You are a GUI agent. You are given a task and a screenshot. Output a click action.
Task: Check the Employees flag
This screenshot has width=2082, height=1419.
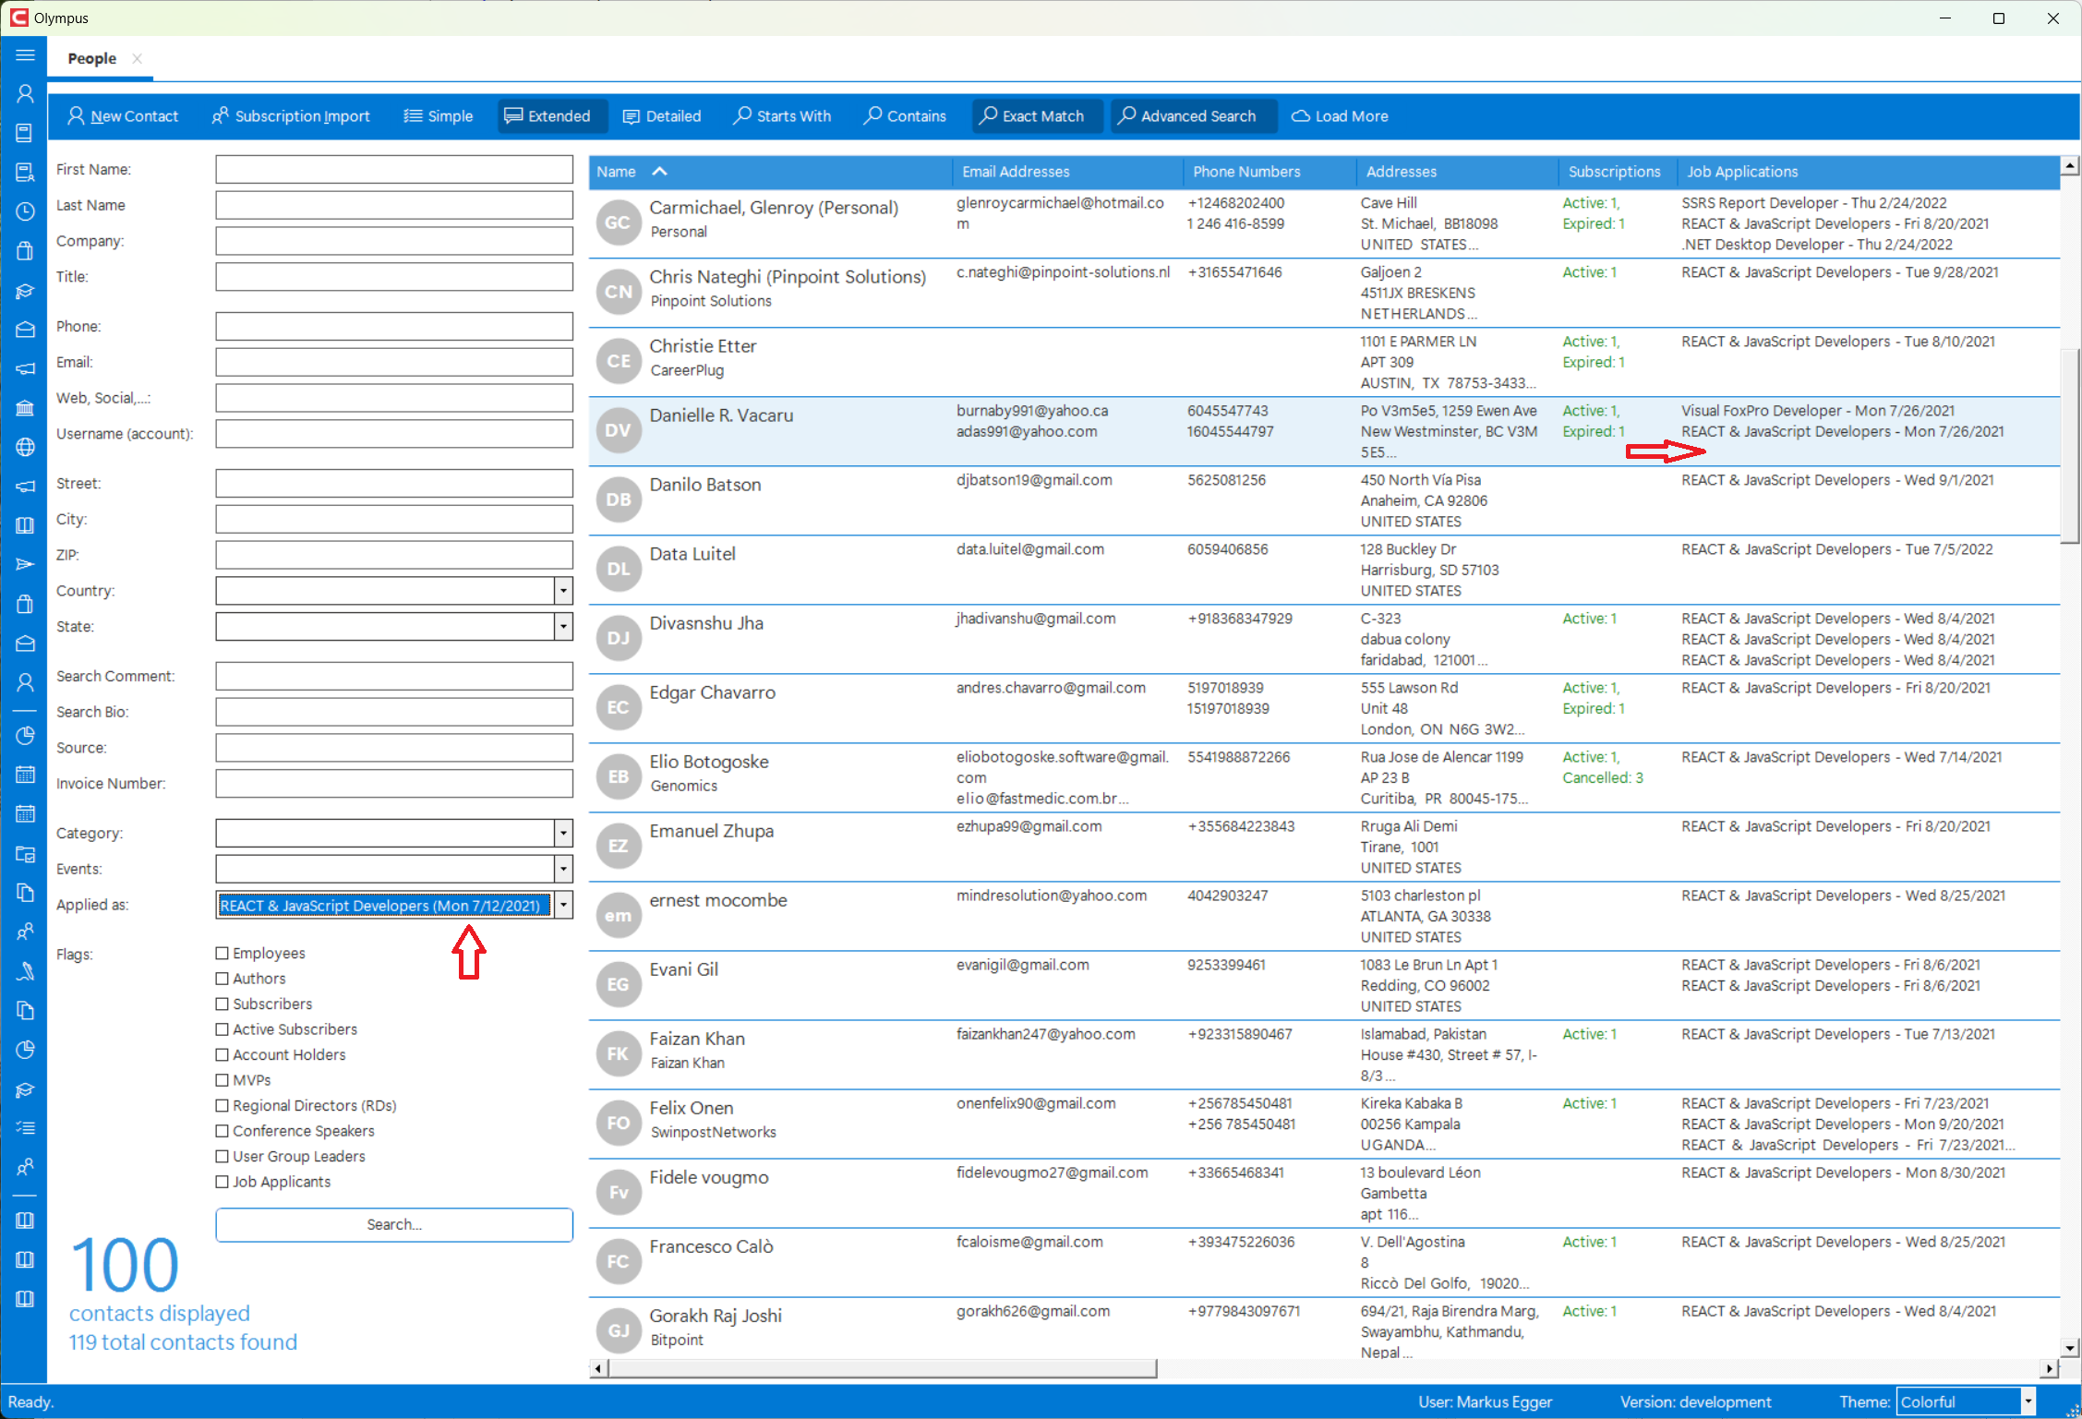pos(222,953)
